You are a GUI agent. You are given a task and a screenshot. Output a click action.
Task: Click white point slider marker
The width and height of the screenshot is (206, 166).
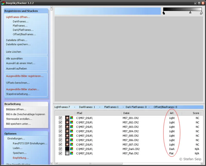tap(201, 13)
